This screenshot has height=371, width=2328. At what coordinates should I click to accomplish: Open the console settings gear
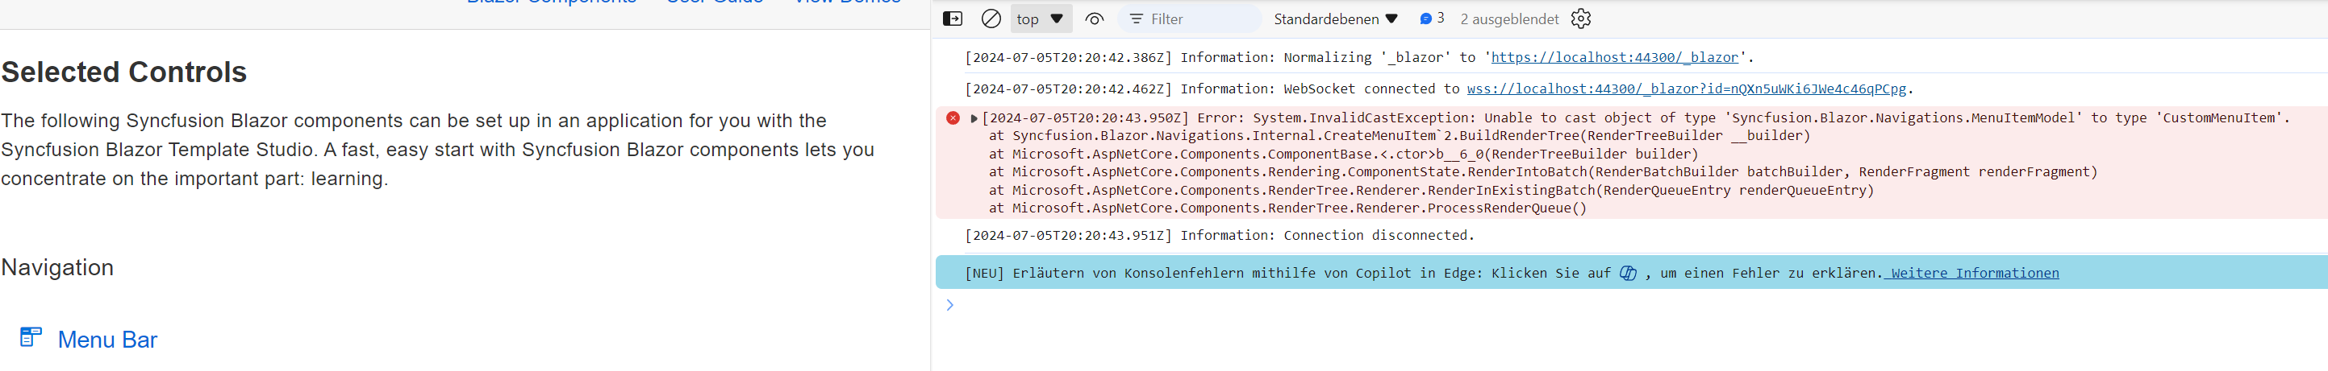(1580, 19)
